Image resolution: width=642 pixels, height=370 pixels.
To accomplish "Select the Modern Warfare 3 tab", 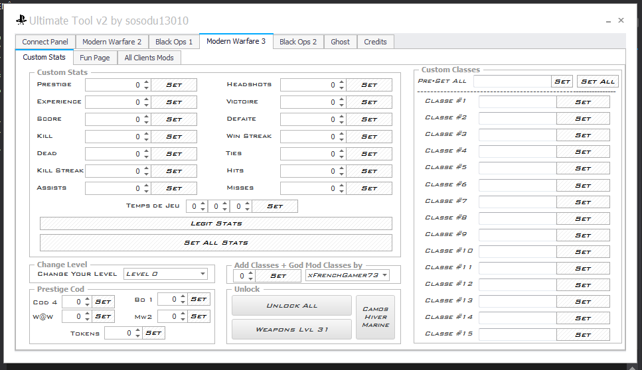I will click(236, 41).
